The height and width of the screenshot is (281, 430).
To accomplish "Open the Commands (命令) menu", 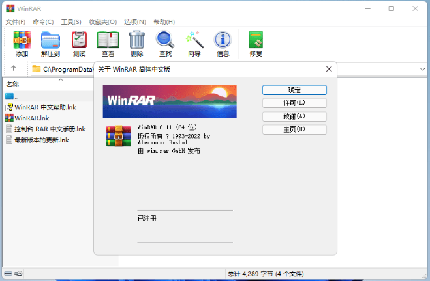I will [x=43, y=22].
